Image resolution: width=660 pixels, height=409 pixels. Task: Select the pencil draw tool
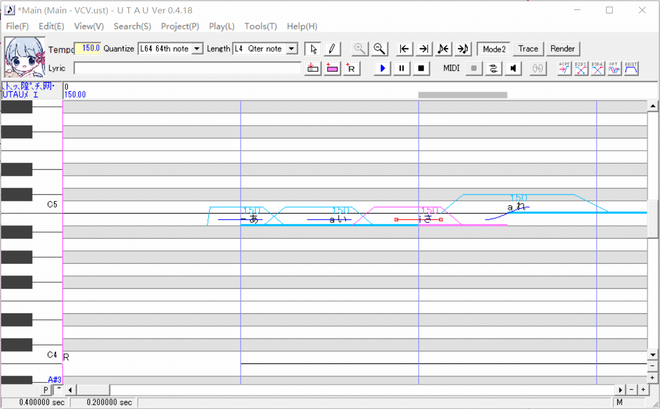click(331, 49)
